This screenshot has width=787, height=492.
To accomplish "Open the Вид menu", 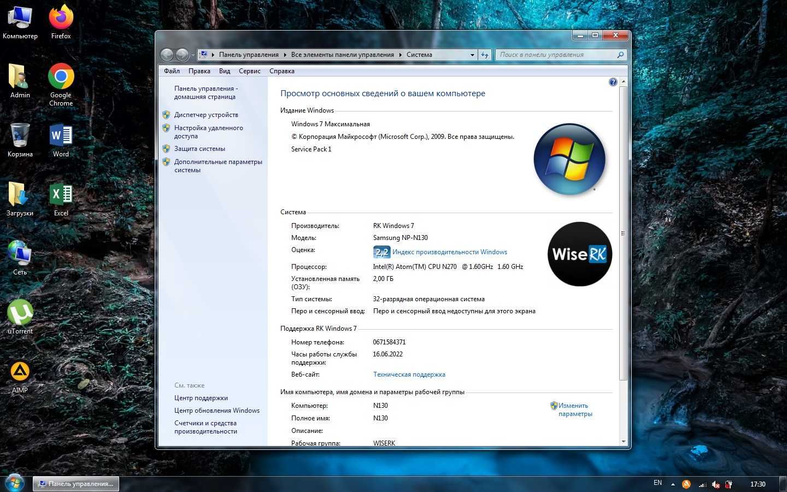I will (x=225, y=71).
